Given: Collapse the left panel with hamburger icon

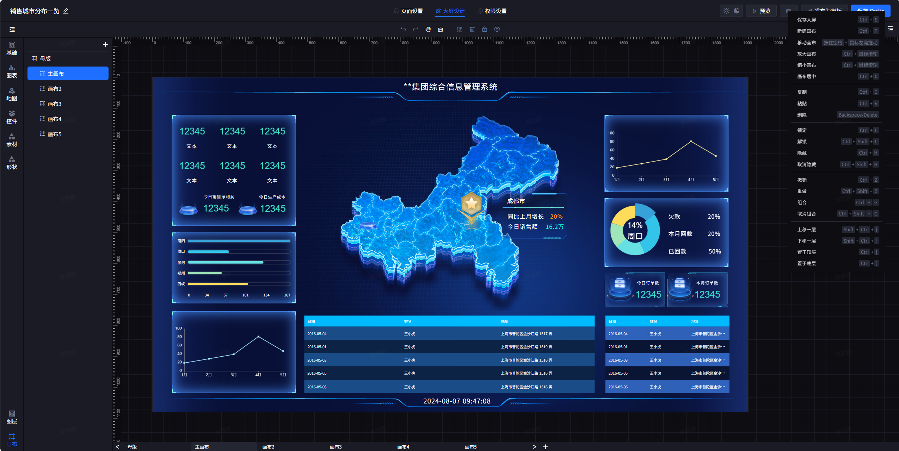Looking at the screenshot, I should (x=12, y=30).
